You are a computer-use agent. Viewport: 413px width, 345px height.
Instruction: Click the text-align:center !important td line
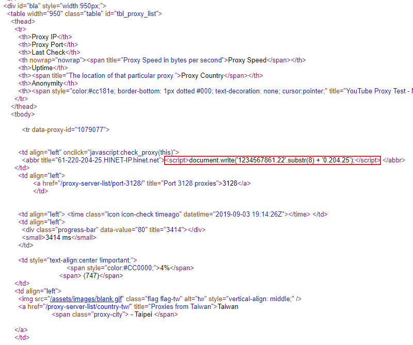78,260
